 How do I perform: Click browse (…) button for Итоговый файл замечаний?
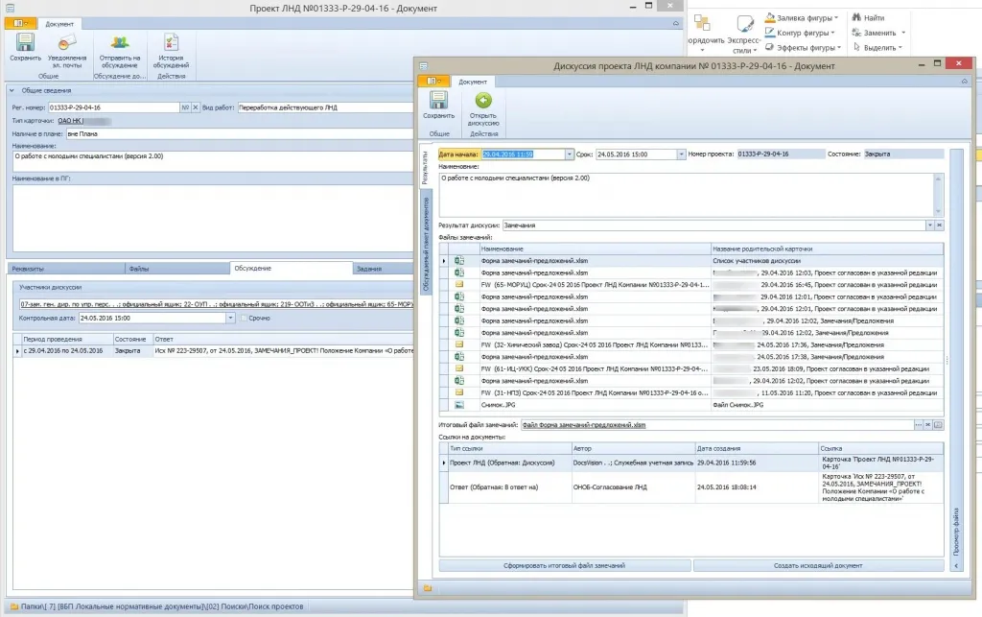coord(918,424)
